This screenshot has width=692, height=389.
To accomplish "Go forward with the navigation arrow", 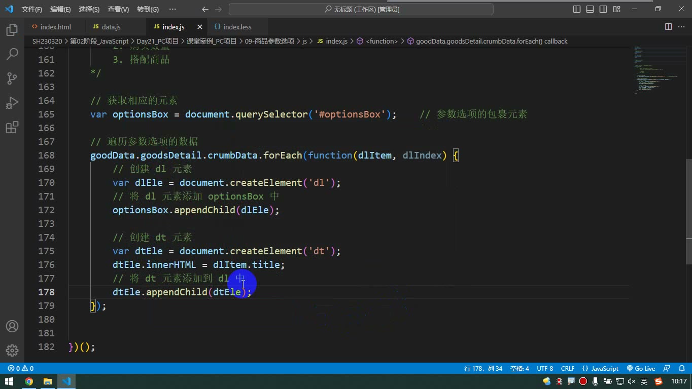I will [219, 9].
